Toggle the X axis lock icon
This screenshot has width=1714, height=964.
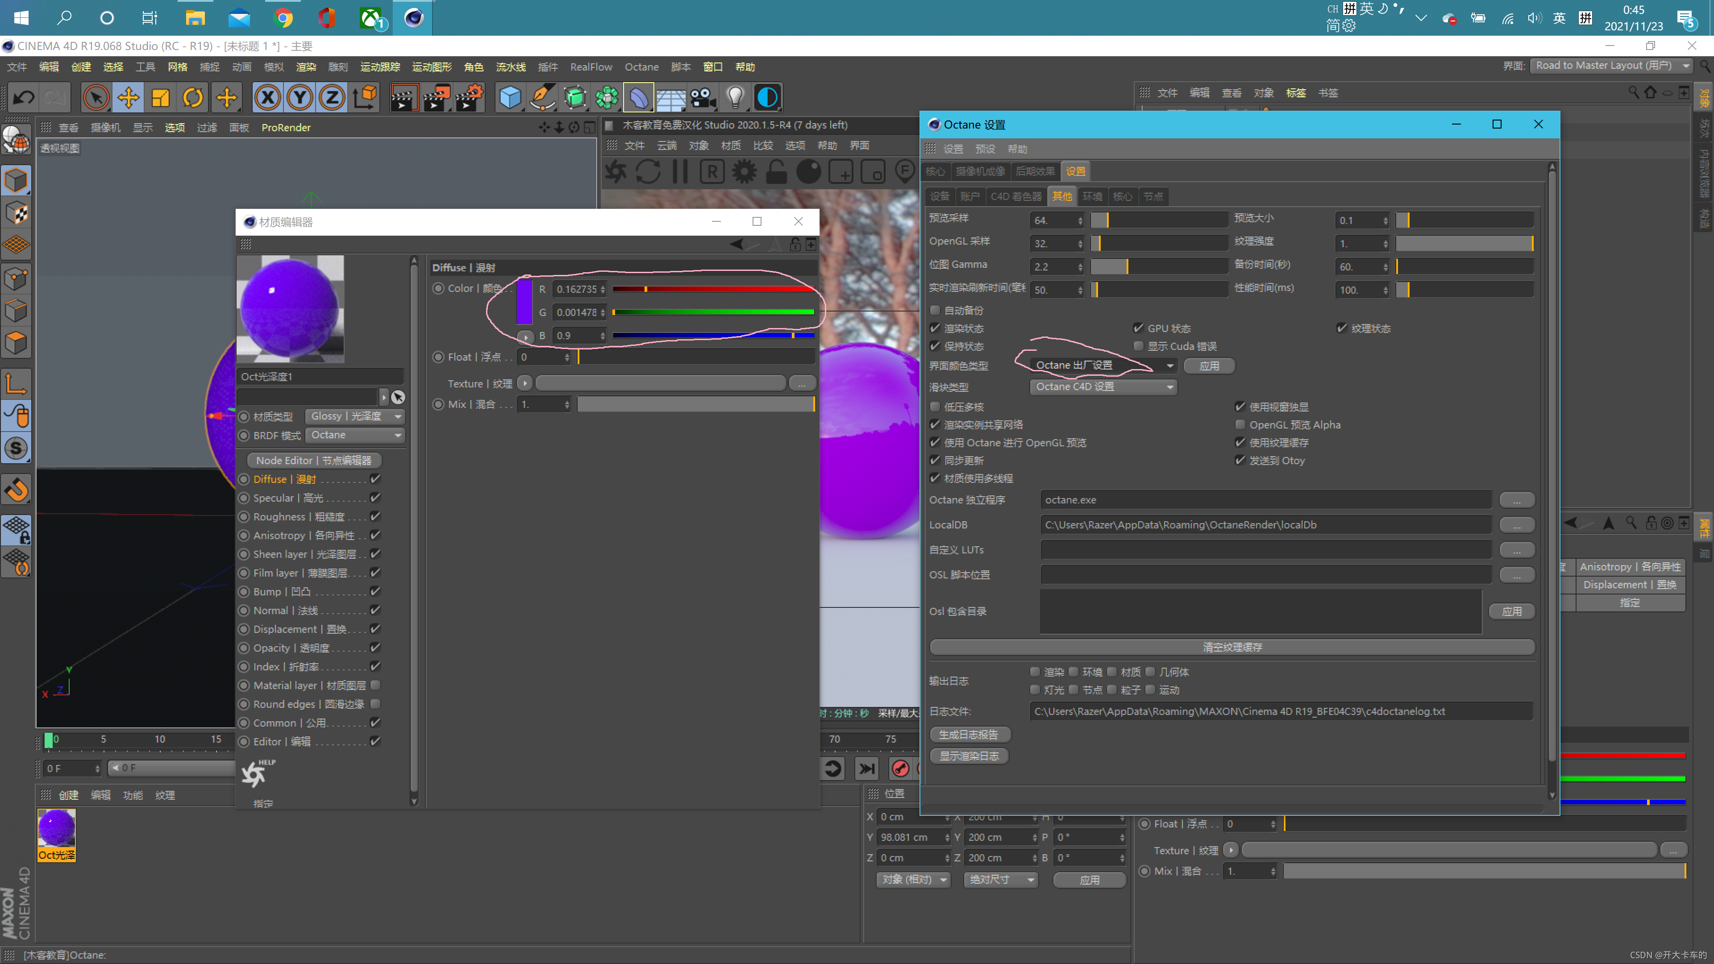coord(267,98)
